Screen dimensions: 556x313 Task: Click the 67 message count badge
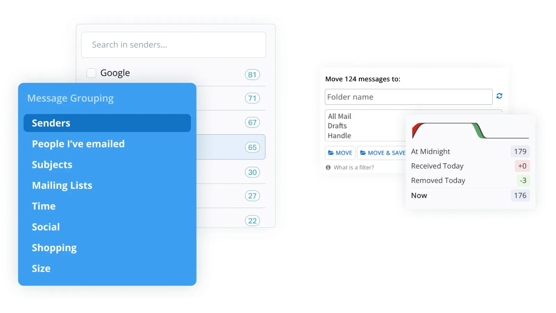click(x=252, y=122)
